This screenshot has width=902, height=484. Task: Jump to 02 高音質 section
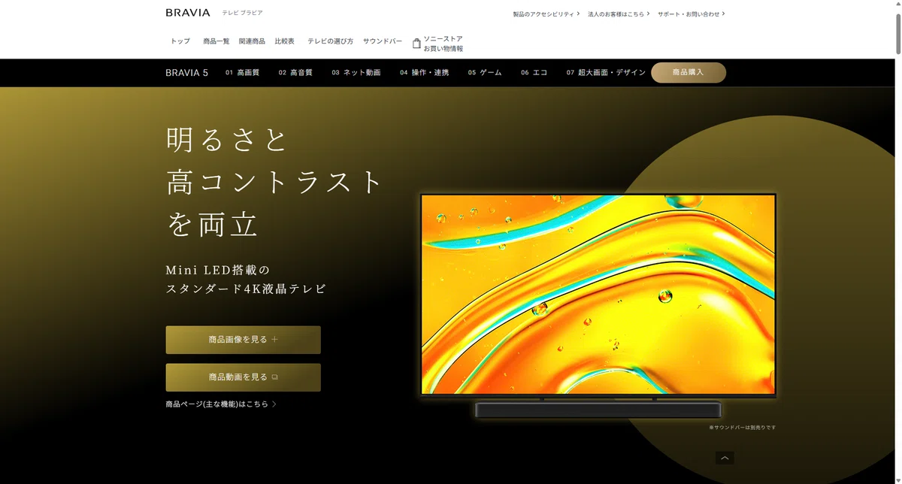click(295, 73)
